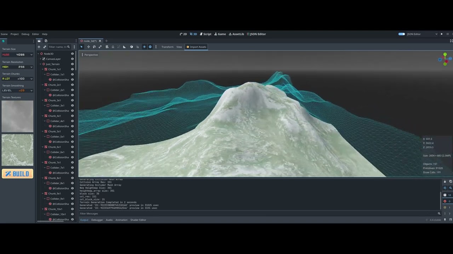The height and width of the screenshot is (254, 453).
Task: Open the Import Assets button
Action: pos(196,47)
